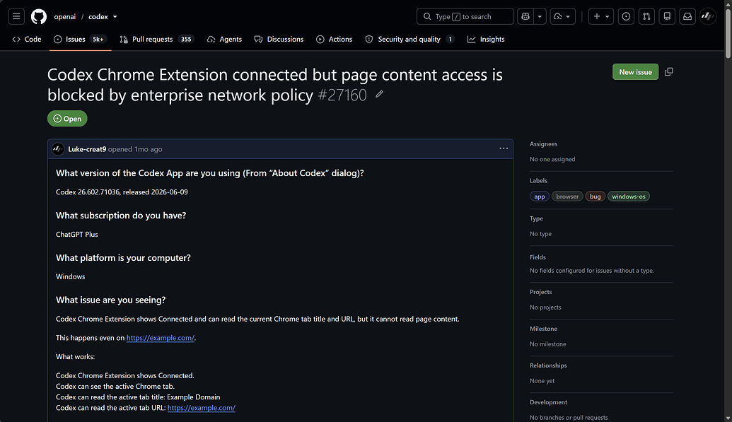
Task: Click Luke-creat9's avatar in the comment header
Action: pyautogui.click(x=58, y=149)
